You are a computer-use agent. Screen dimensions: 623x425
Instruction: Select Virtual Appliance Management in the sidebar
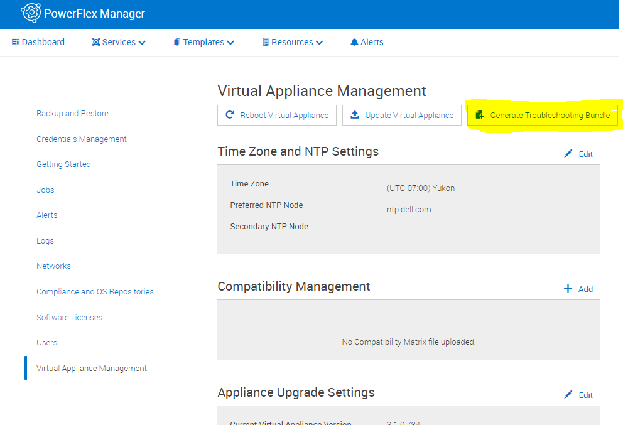click(91, 368)
